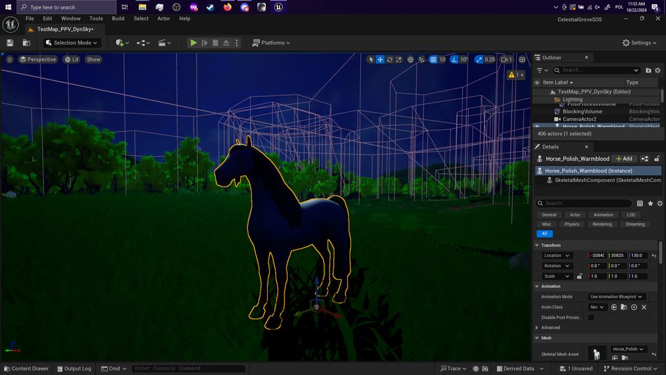Open the Build menu
Viewport: 666px width, 375px height.
[x=118, y=19]
